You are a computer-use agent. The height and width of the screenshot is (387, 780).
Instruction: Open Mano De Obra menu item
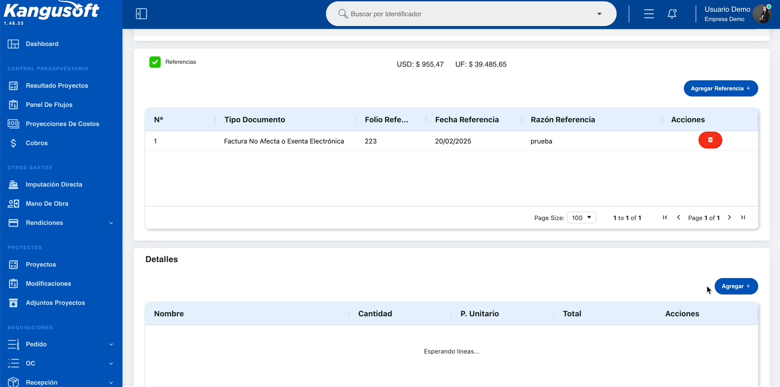coord(47,204)
